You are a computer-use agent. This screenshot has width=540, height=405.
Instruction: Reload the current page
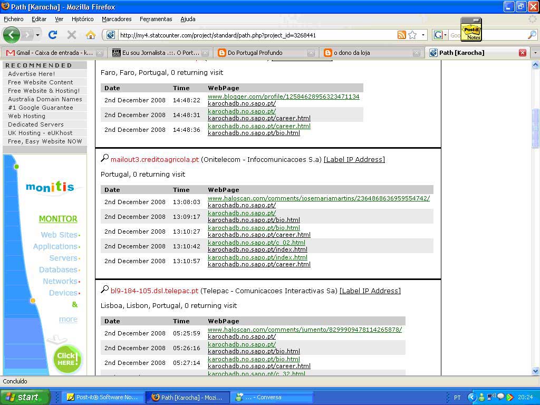53,35
